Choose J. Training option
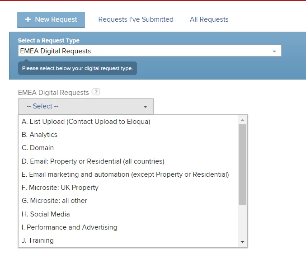Image resolution: width=306 pixels, height=254 pixels. (x=128, y=240)
